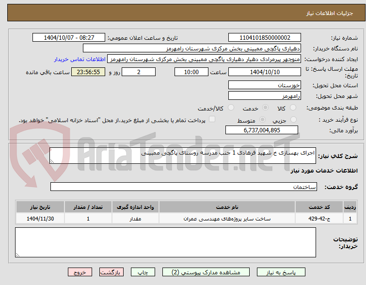Click the buyer notes توضیحات خریدار textarea
The height and width of the screenshot is (285, 366).
(165, 242)
